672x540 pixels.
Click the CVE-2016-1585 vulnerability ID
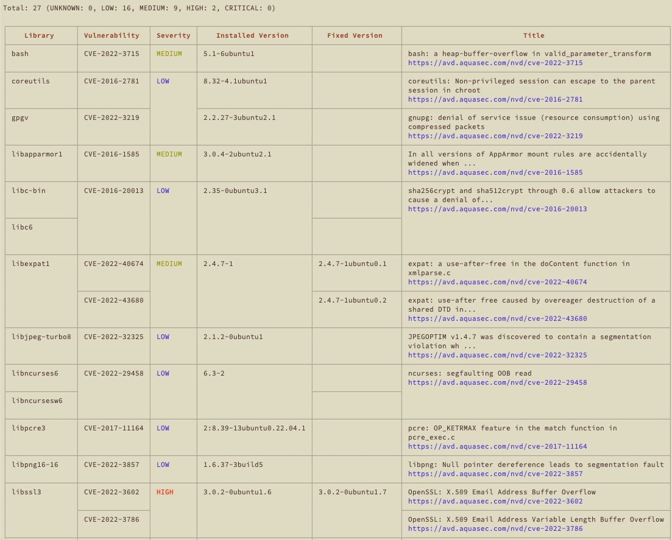tap(111, 154)
